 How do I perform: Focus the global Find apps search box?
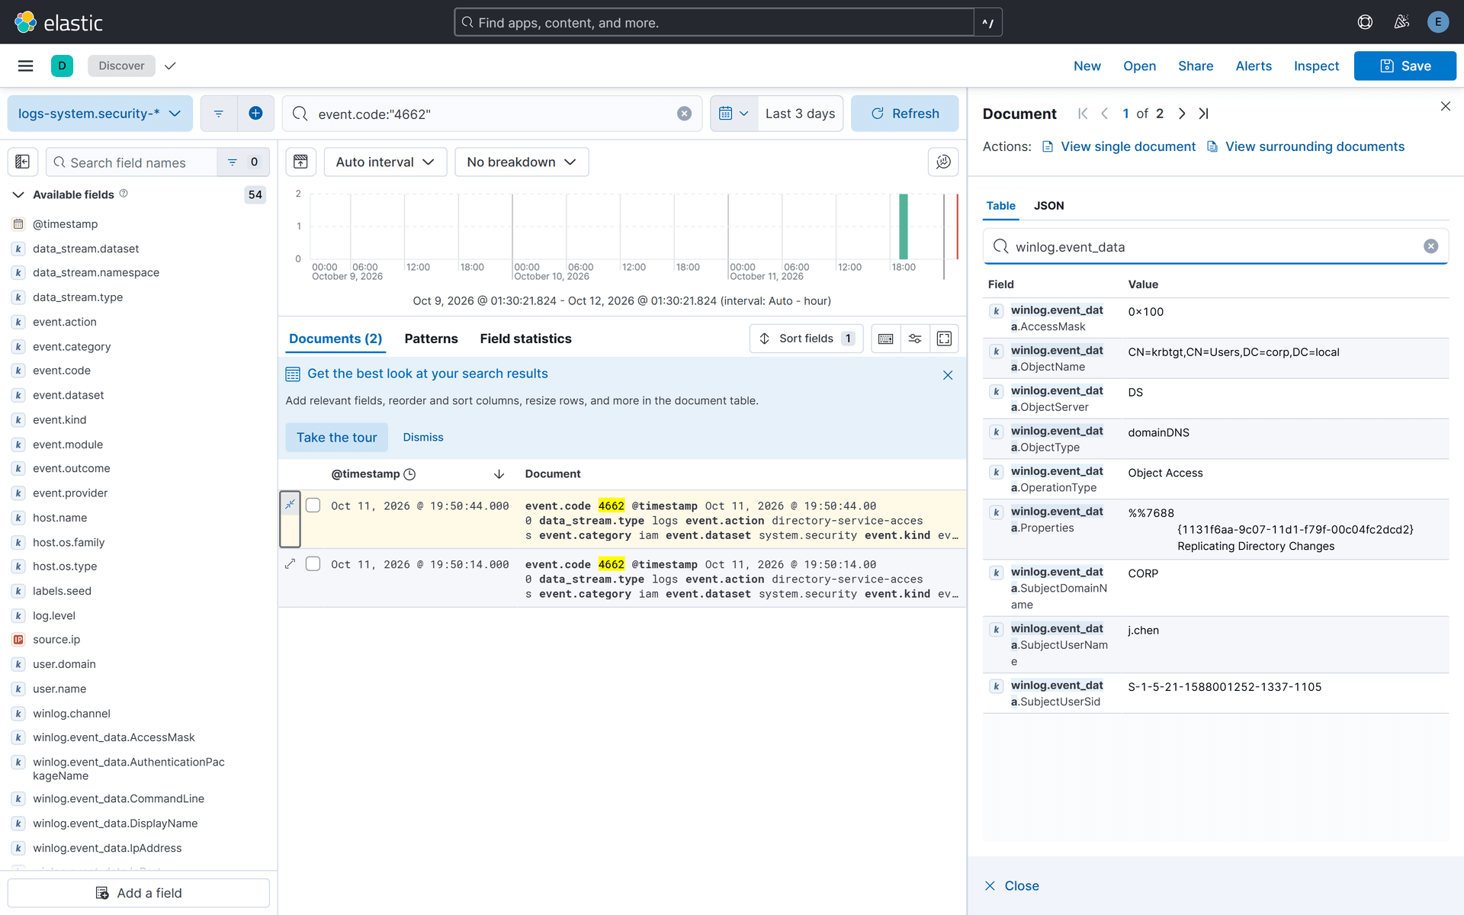pyautogui.click(x=714, y=22)
